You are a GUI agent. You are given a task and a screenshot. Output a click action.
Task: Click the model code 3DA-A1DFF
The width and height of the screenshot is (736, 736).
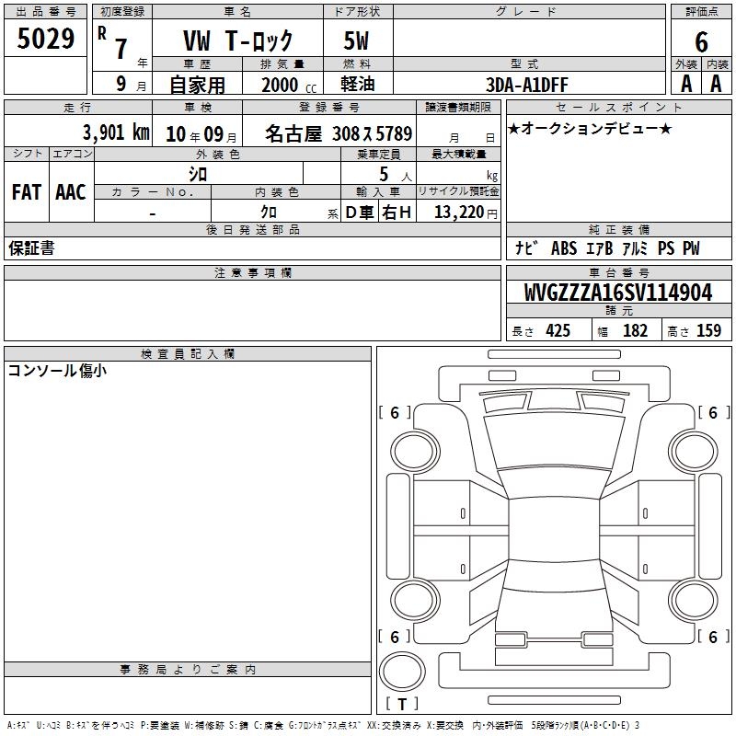[x=526, y=85]
